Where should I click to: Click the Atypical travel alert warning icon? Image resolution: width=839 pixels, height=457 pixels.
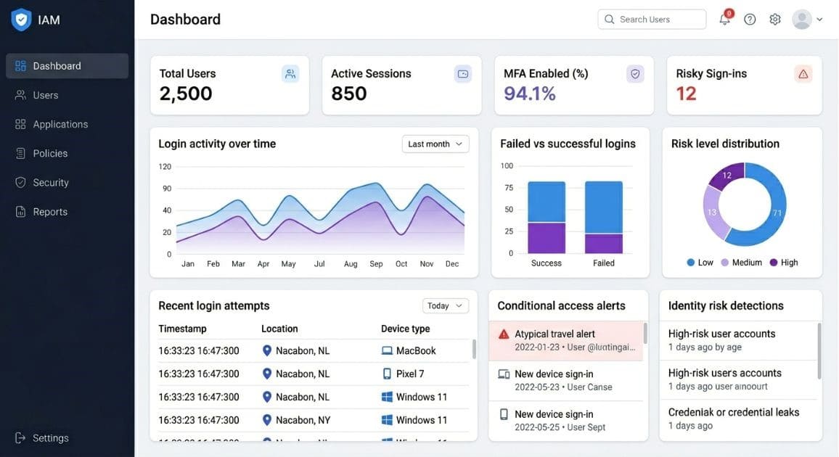coord(504,334)
